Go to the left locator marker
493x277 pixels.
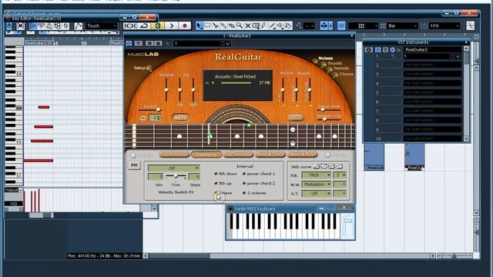[x=126, y=25]
